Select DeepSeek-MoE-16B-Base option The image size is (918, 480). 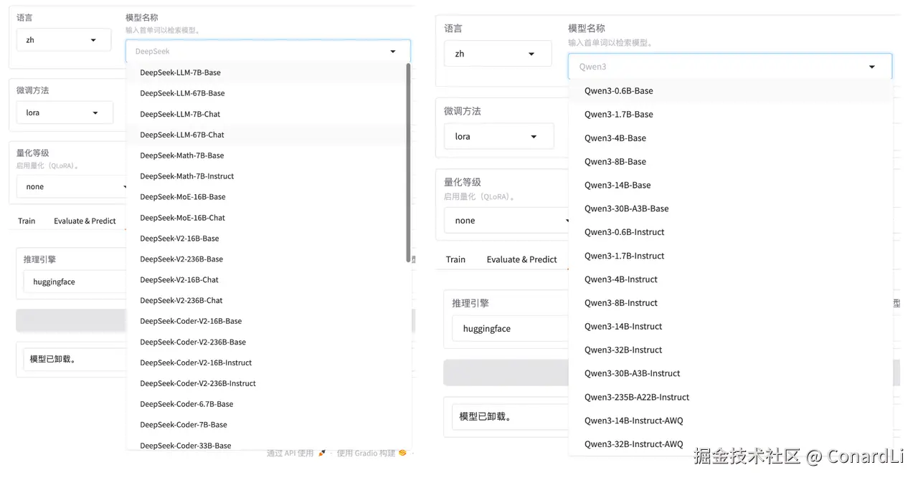(x=266, y=197)
